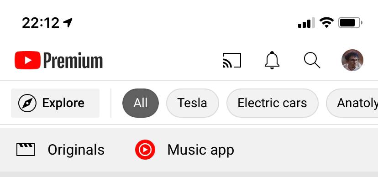Tap the YouTube Music app icon

(145, 150)
